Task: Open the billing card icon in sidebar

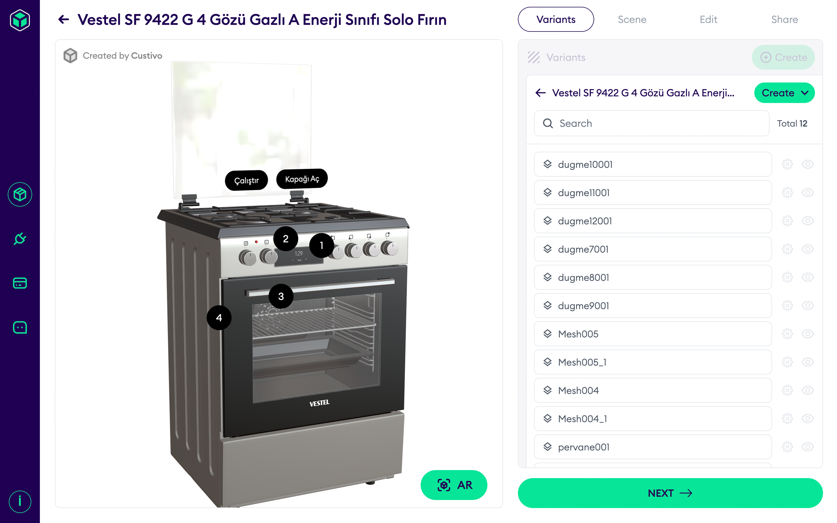Action: point(20,283)
